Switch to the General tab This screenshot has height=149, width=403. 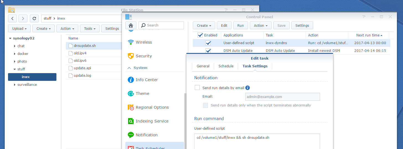point(203,66)
